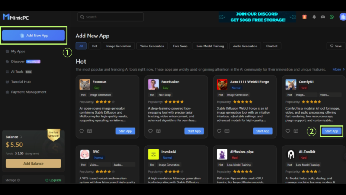Filter by Face Swap
346x195 pixels.
pyautogui.click(x=180, y=46)
